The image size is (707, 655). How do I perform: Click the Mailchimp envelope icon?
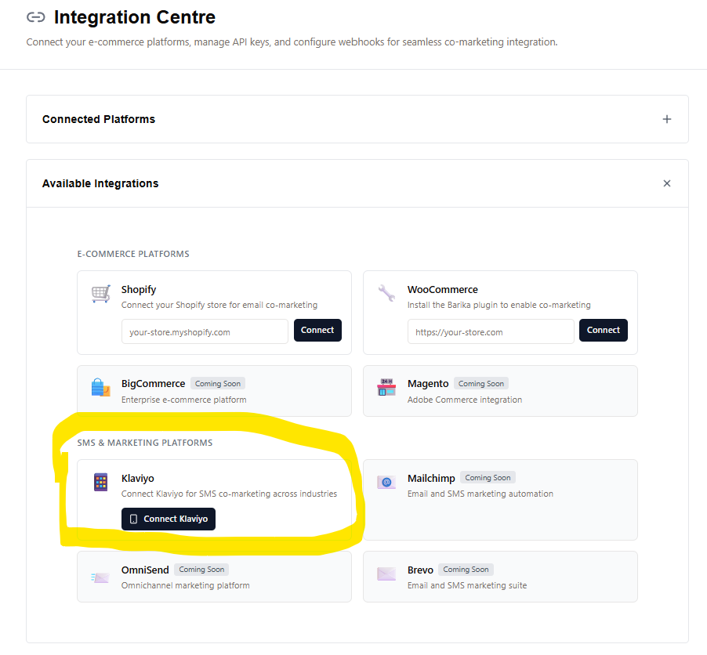[386, 482]
